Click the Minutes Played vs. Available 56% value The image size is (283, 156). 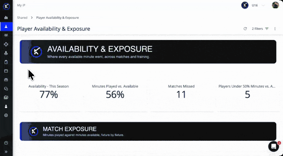(115, 94)
